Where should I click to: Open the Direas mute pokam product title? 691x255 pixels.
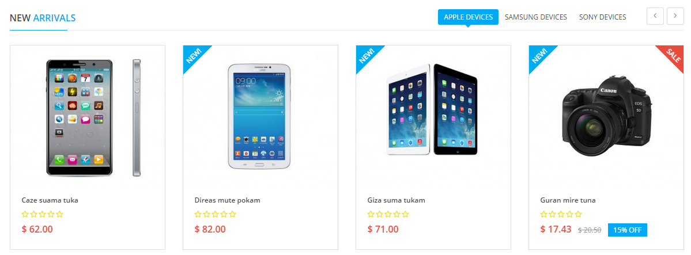click(x=228, y=200)
